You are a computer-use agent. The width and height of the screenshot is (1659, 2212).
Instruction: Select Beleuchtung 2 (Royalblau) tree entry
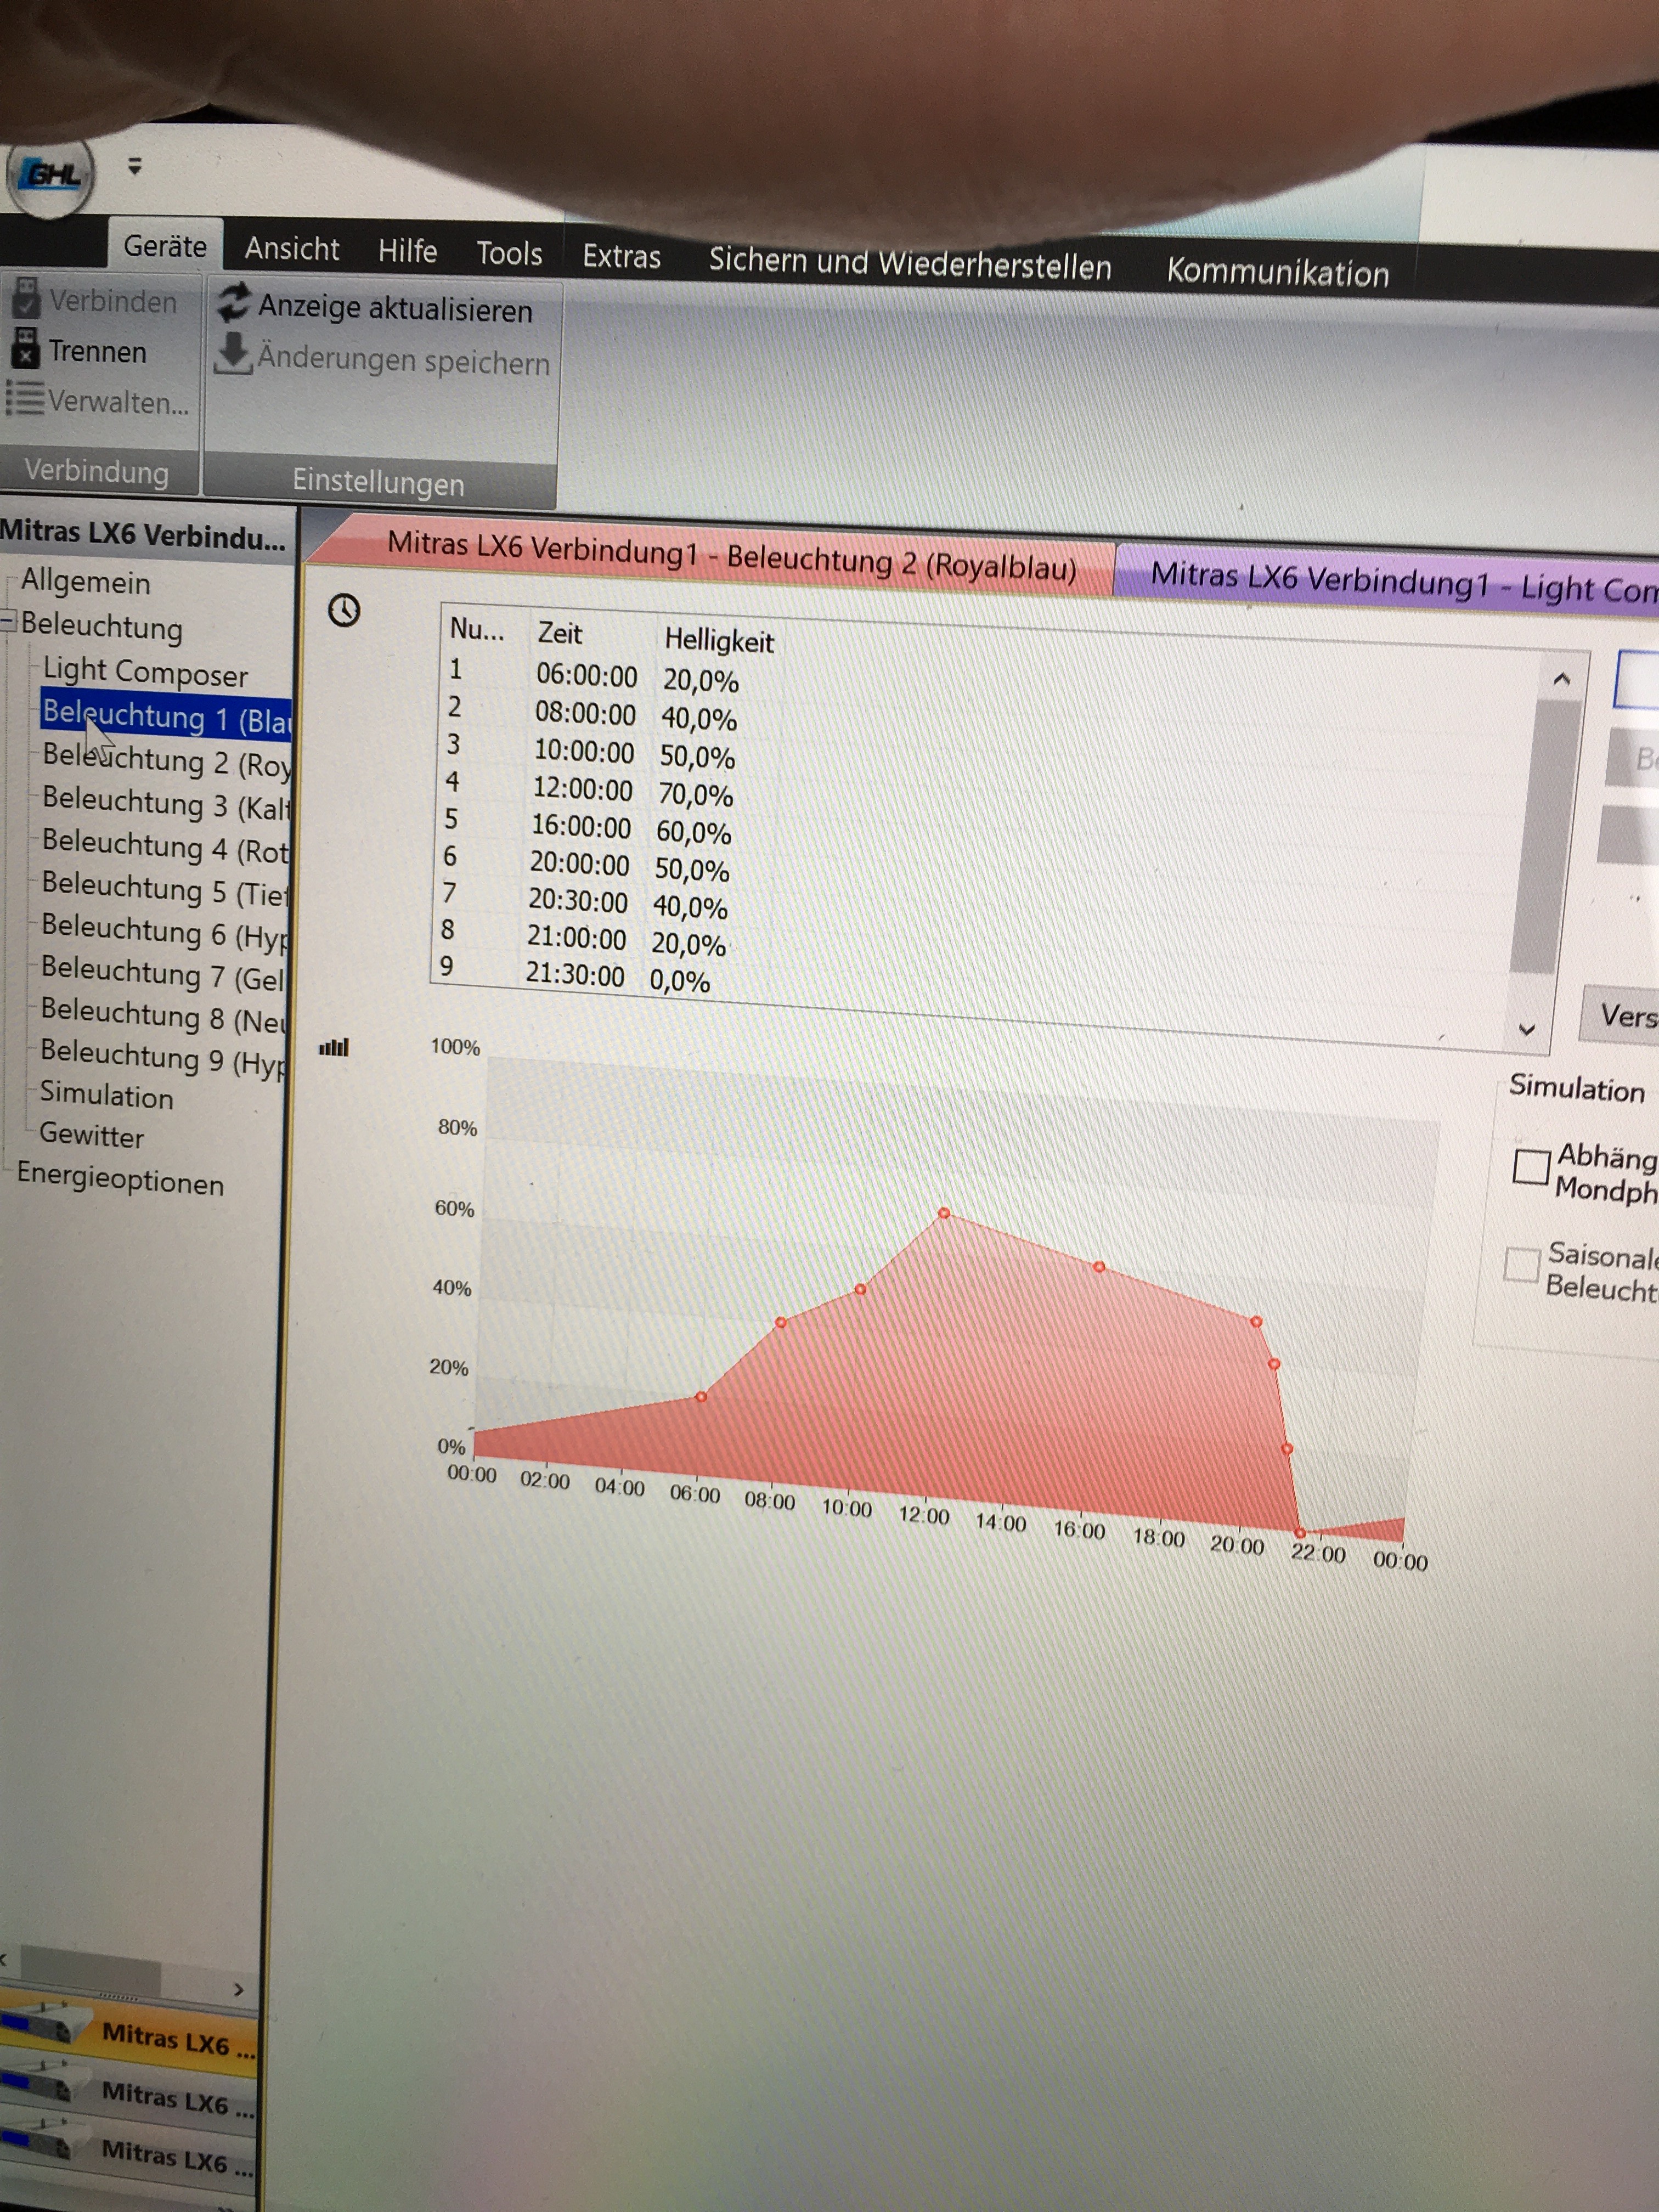click(166, 761)
